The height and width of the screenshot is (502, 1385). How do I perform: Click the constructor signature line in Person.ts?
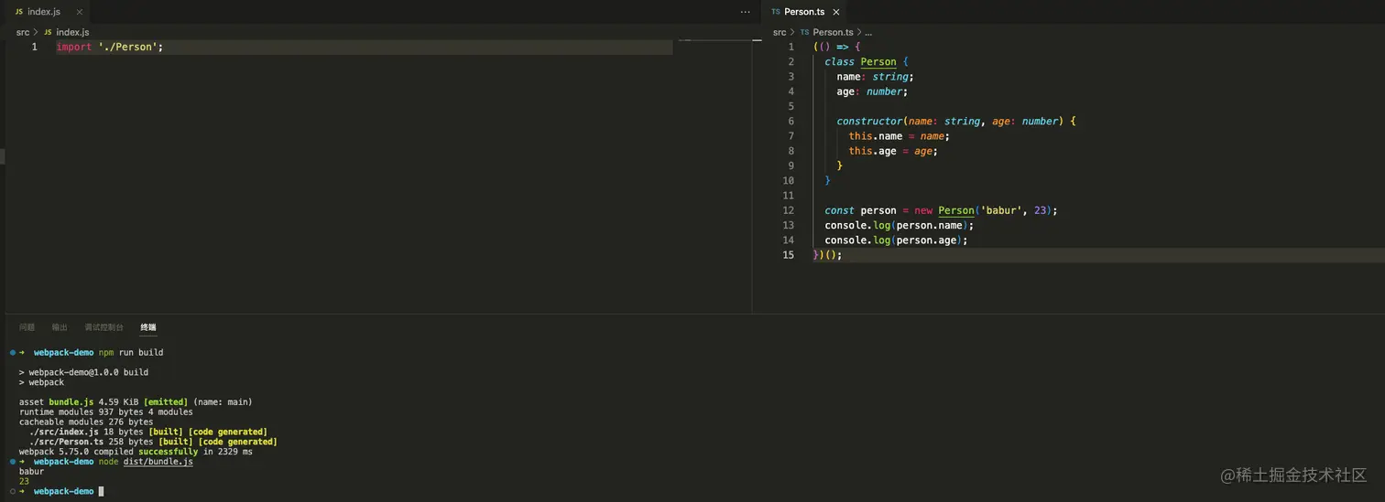point(956,122)
